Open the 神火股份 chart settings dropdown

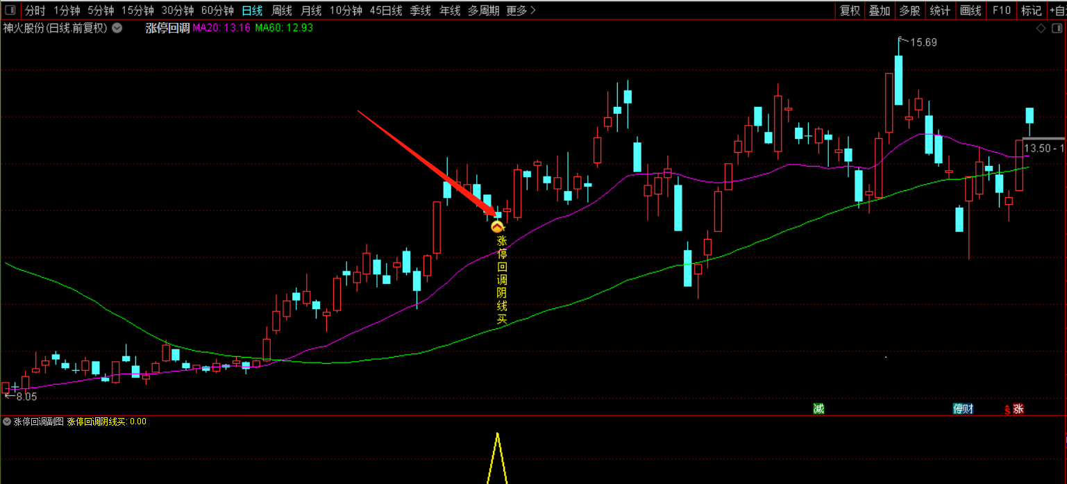point(117,28)
